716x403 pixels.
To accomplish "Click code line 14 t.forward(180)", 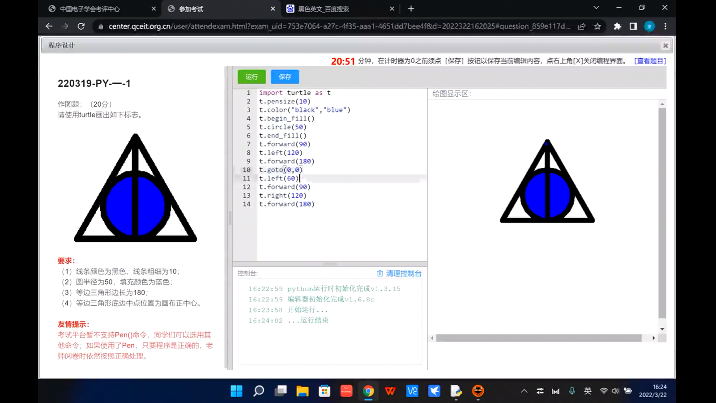I will coord(287,204).
